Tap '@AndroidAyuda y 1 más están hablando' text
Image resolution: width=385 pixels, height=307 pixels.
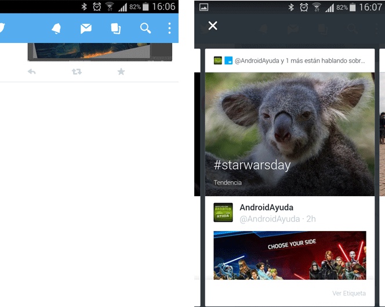[300, 61]
